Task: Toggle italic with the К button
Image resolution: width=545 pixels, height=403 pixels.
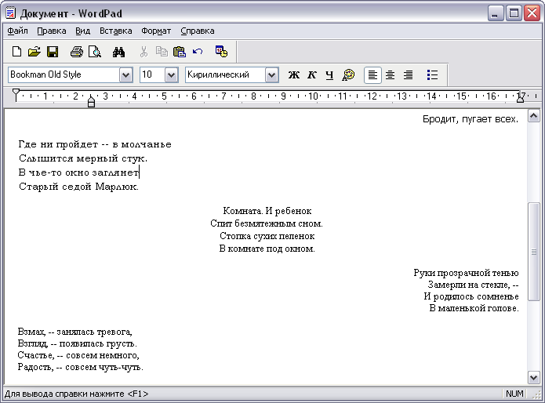Action: tap(312, 74)
